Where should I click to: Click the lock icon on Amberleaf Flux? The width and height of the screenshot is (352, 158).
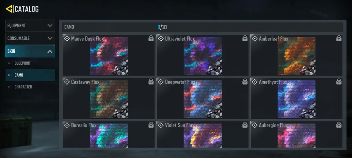pos(339,38)
